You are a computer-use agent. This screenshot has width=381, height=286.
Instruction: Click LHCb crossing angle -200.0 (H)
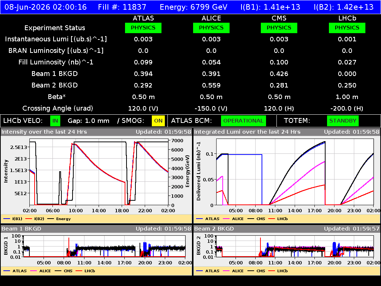point(347,108)
